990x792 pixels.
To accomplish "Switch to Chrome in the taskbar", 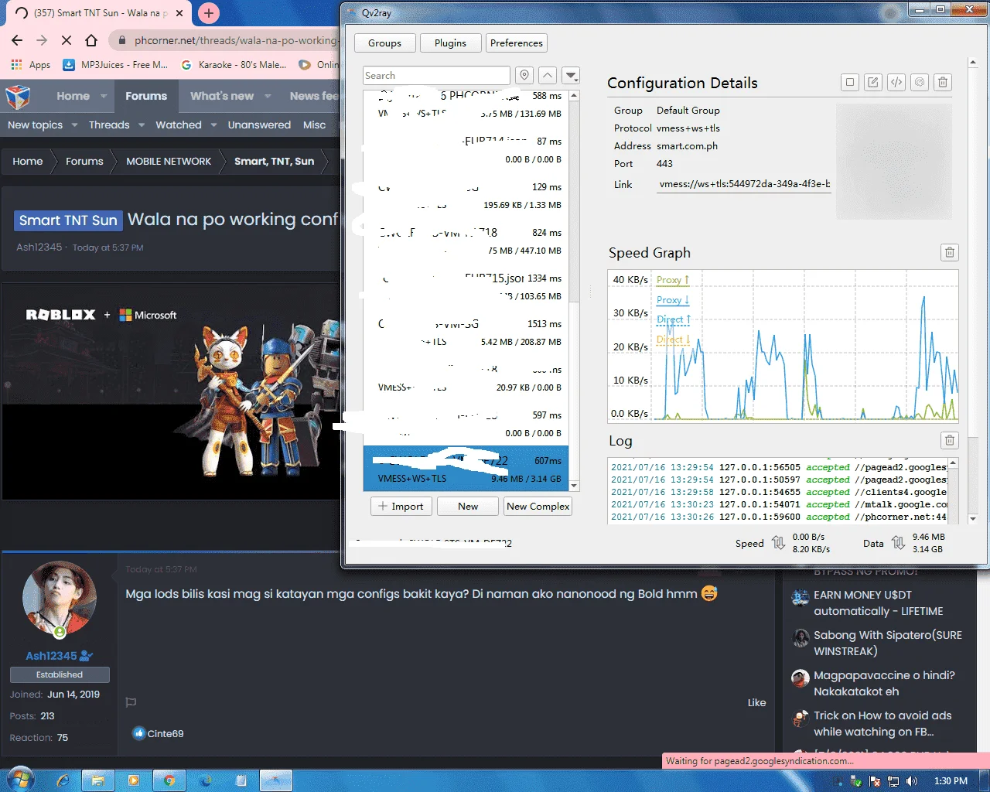I will tap(169, 780).
